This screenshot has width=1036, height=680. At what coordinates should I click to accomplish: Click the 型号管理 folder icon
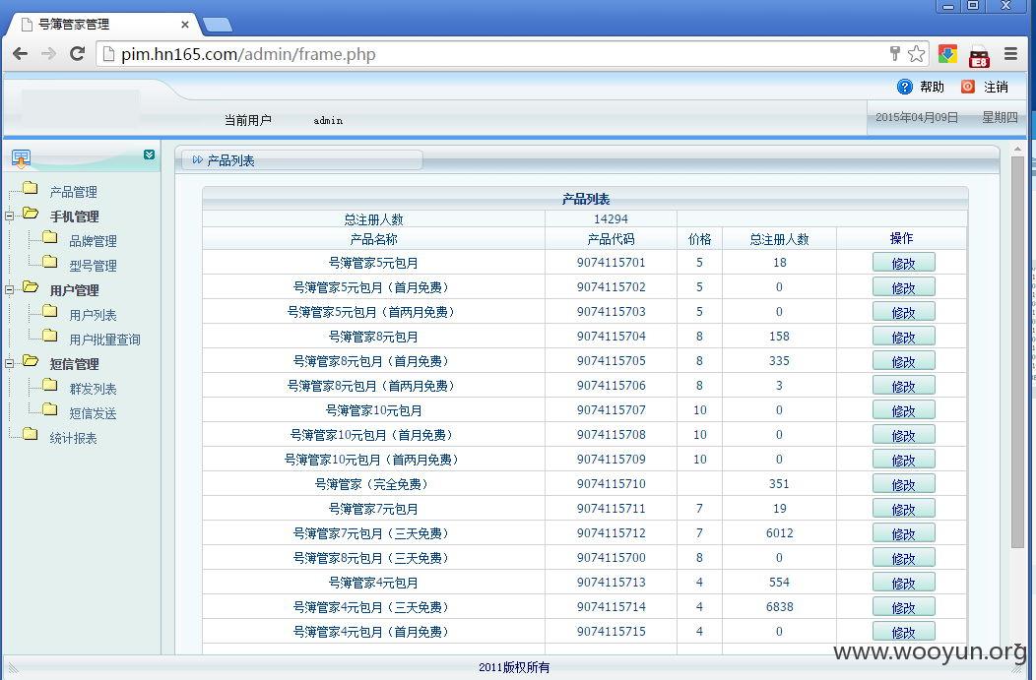(50, 262)
